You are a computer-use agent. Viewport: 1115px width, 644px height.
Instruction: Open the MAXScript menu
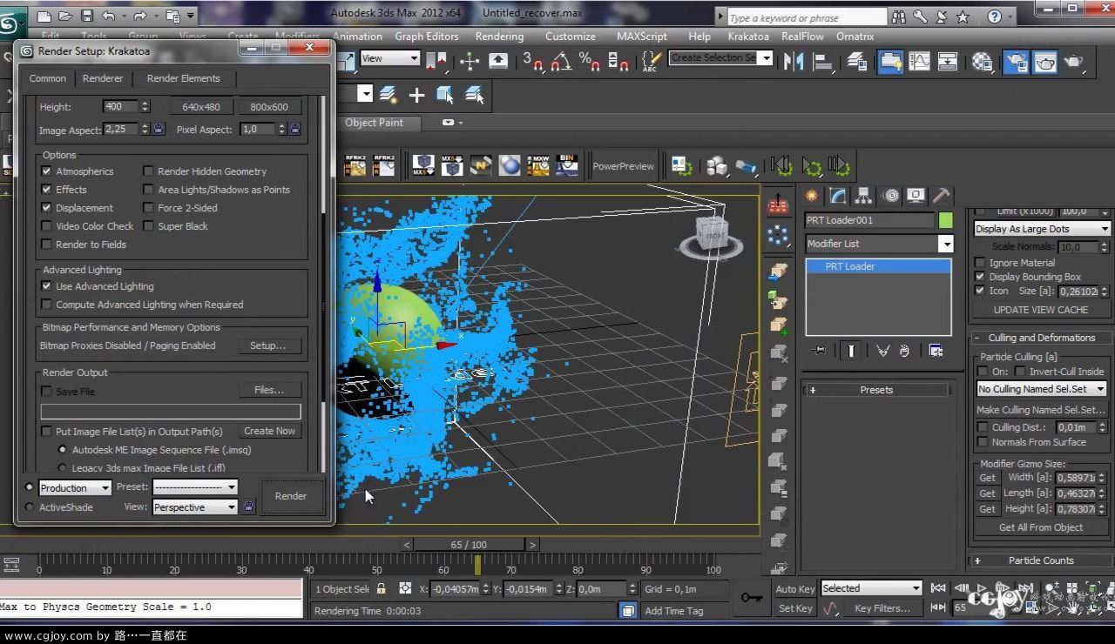click(x=642, y=37)
